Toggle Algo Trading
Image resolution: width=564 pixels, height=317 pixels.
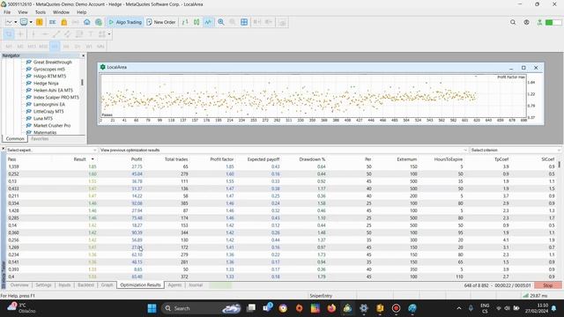click(125, 22)
